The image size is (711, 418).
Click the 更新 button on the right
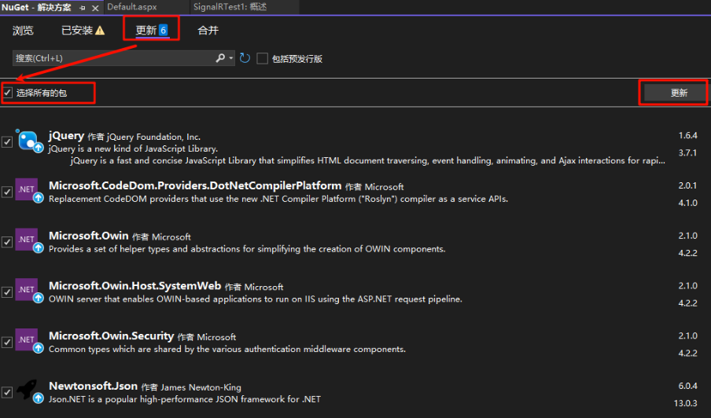point(674,93)
